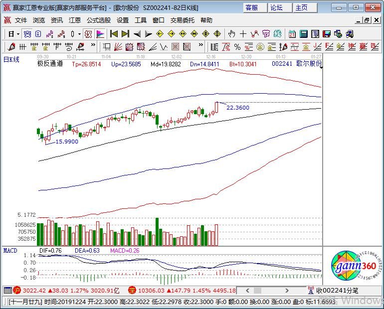Click the 日K线 chart label
Image resolution: width=384 pixels, height=309 pixels.
(x=11, y=59)
